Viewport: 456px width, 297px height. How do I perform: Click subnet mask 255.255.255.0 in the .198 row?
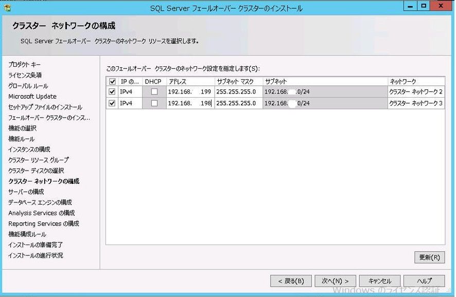click(x=238, y=103)
